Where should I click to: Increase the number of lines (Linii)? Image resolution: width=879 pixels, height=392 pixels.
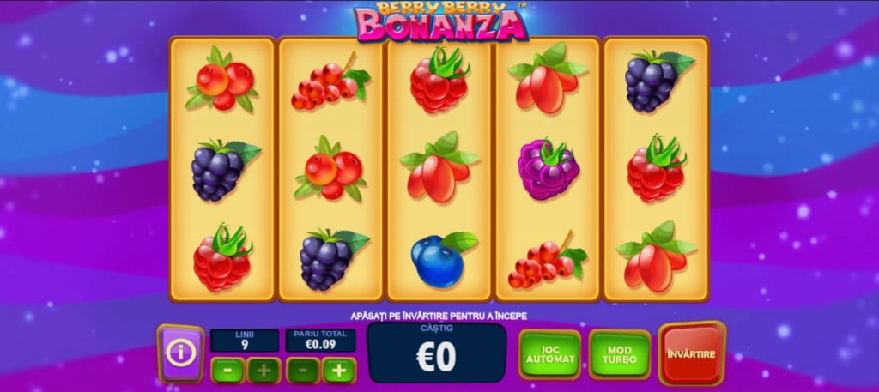[x=264, y=371]
